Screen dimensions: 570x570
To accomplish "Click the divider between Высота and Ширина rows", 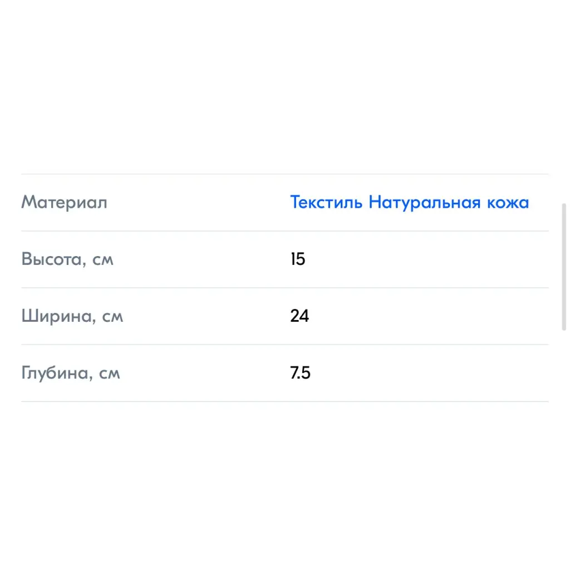I will [x=285, y=288].
